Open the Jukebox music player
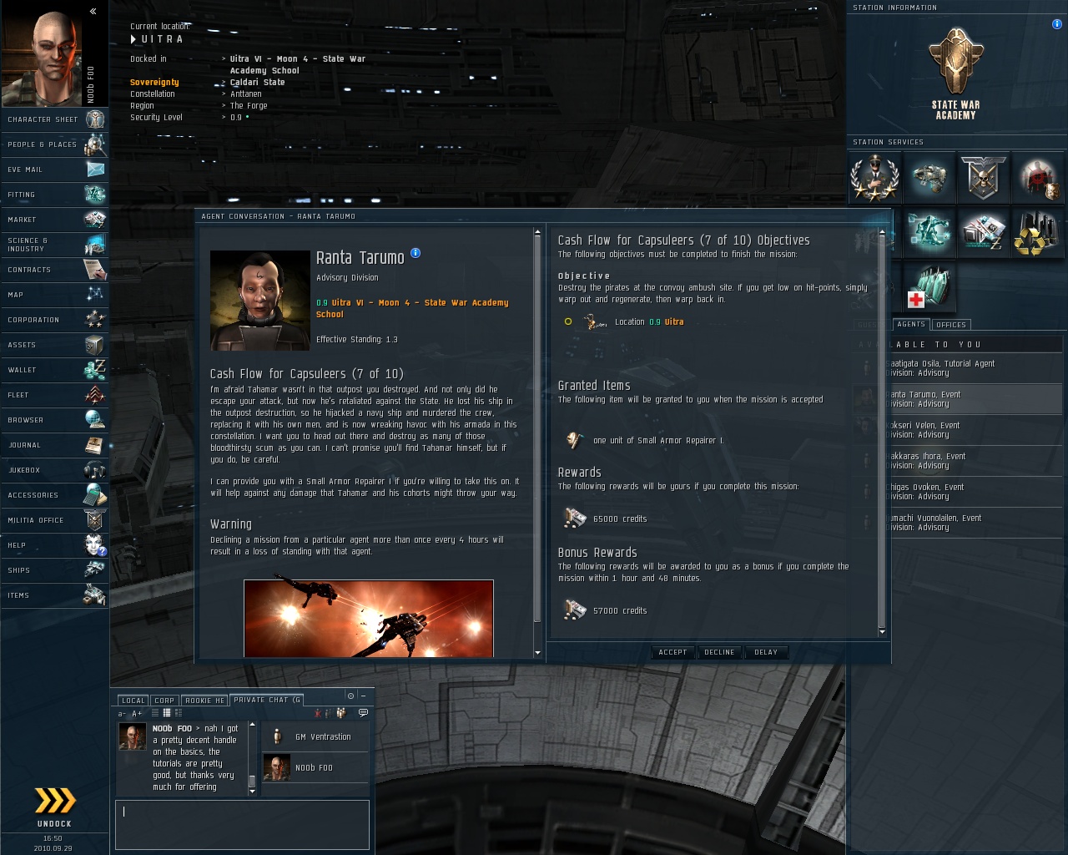The width and height of the screenshot is (1068, 855). (54, 470)
